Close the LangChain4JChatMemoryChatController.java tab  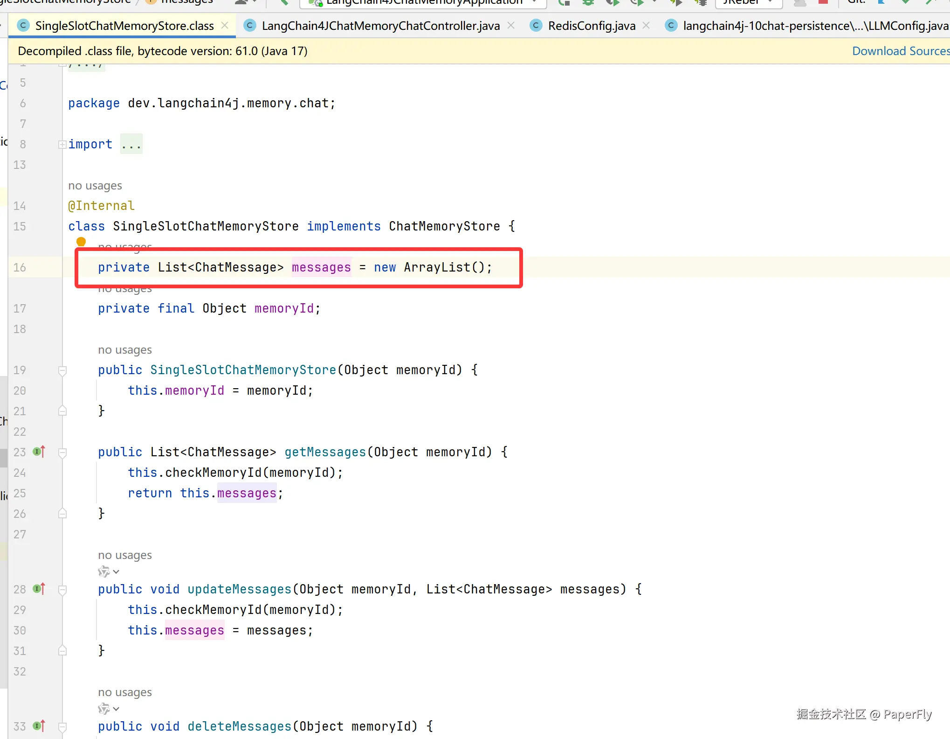coord(511,26)
